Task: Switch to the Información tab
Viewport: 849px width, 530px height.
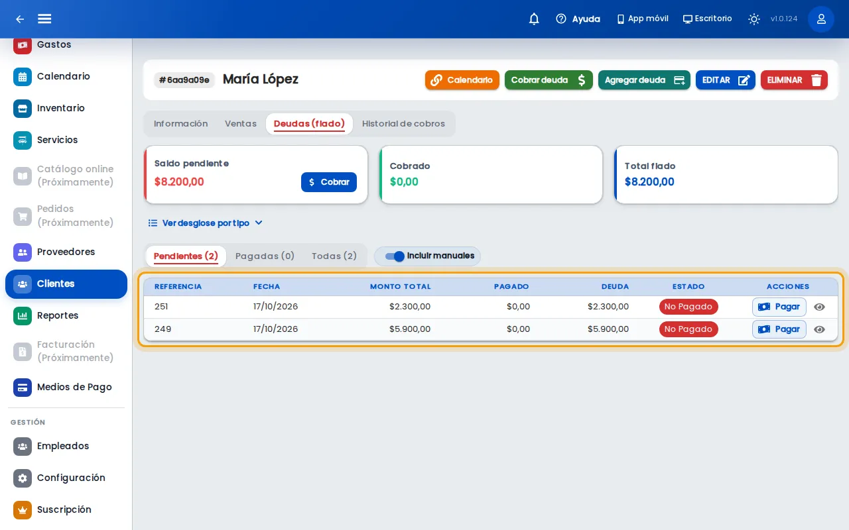Action: pos(181,124)
